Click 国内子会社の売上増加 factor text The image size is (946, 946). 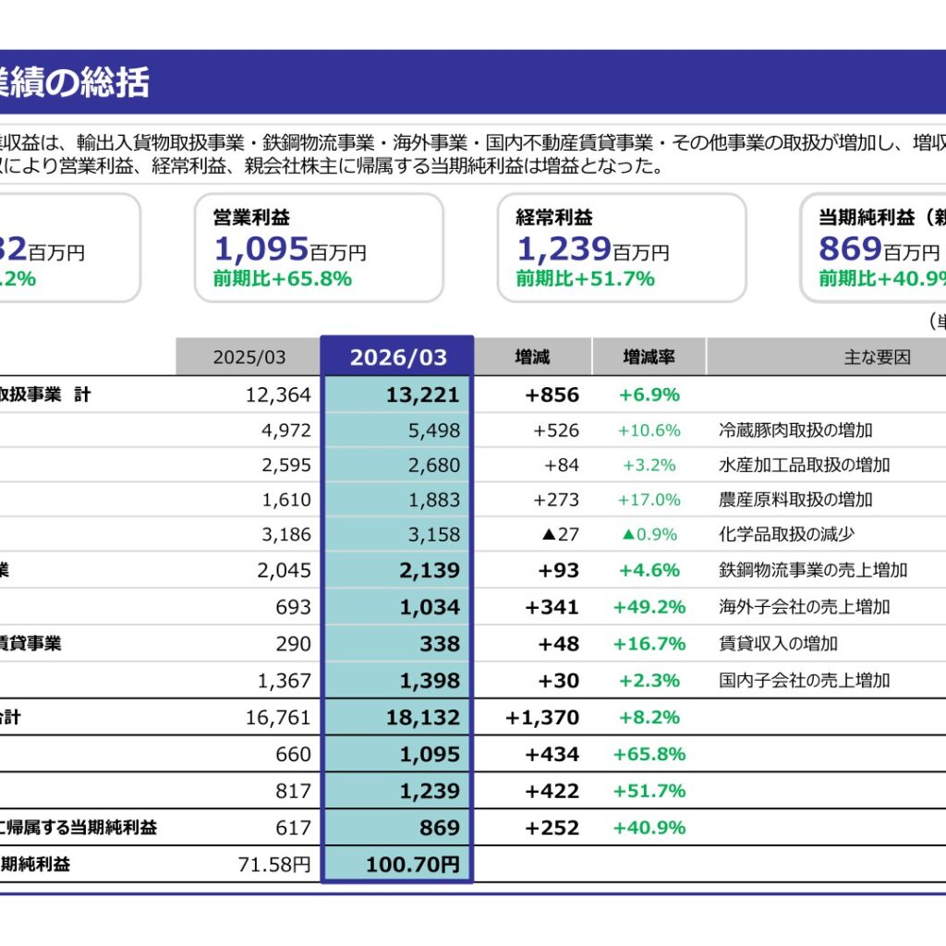coord(805,681)
